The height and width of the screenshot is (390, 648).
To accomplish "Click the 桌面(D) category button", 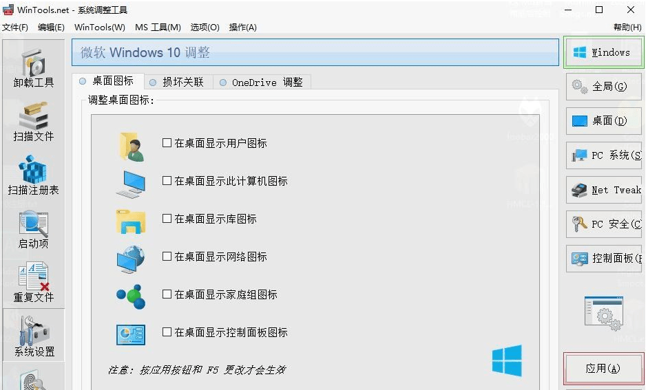I will click(603, 121).
